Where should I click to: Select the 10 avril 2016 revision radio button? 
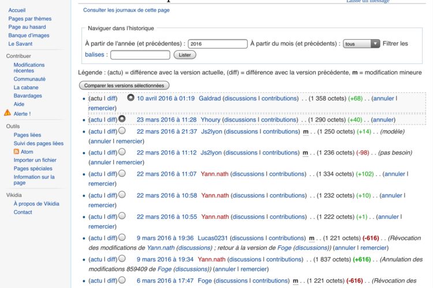(x=130, y=97)
